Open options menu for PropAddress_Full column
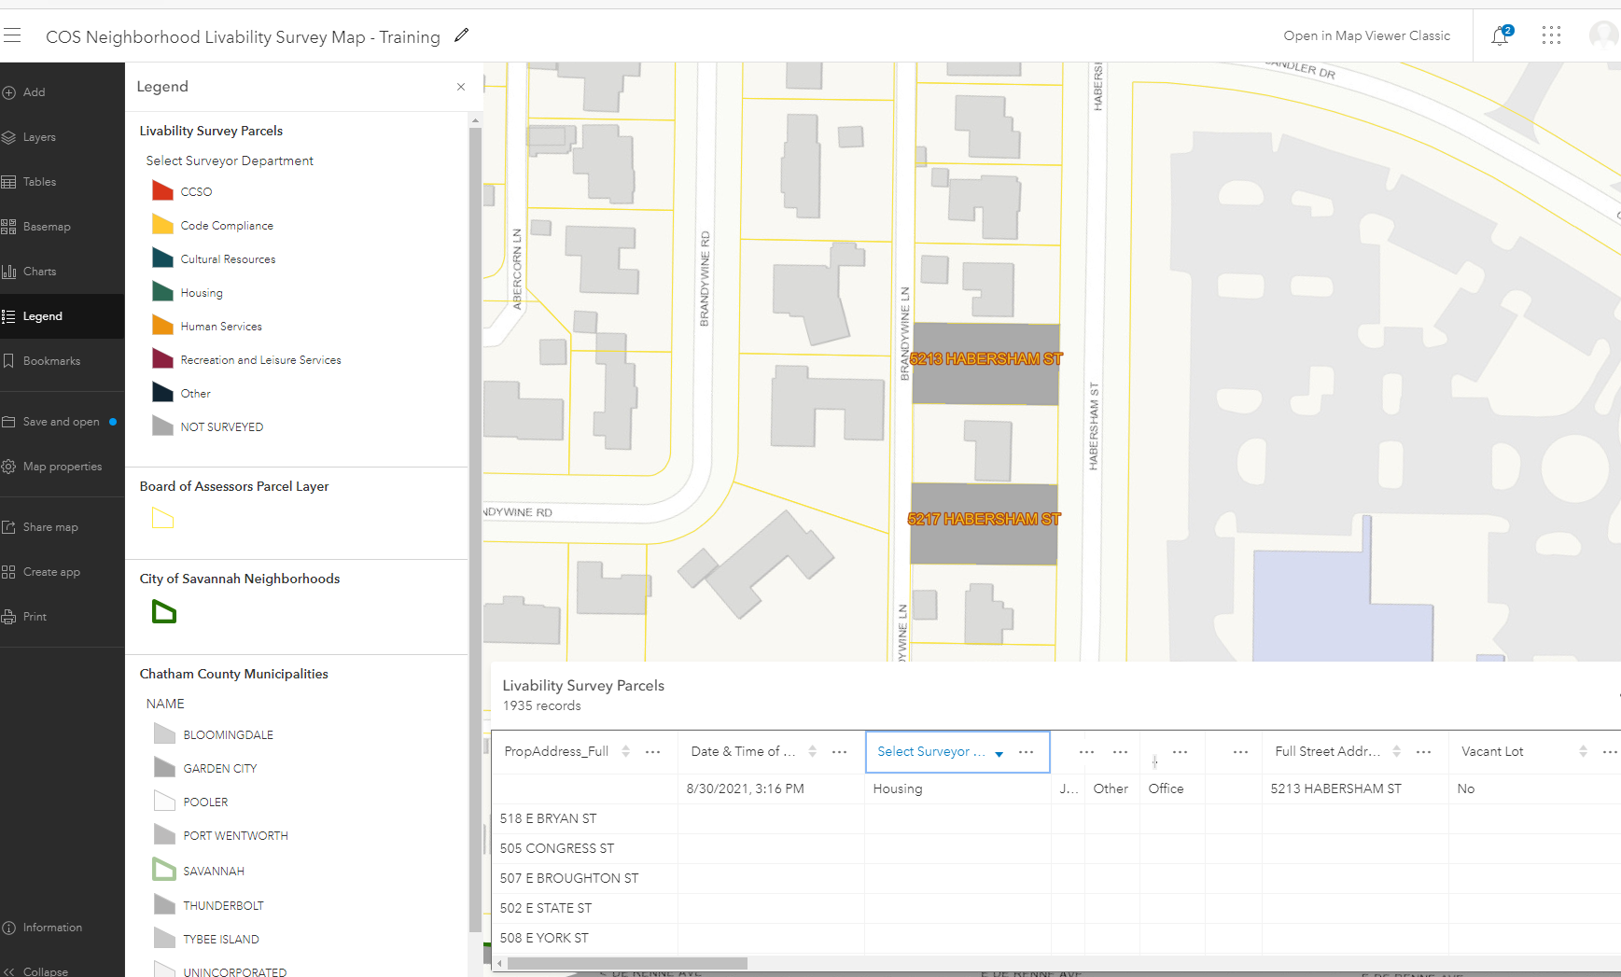1621x977 pixels. (x=653, y=751)
